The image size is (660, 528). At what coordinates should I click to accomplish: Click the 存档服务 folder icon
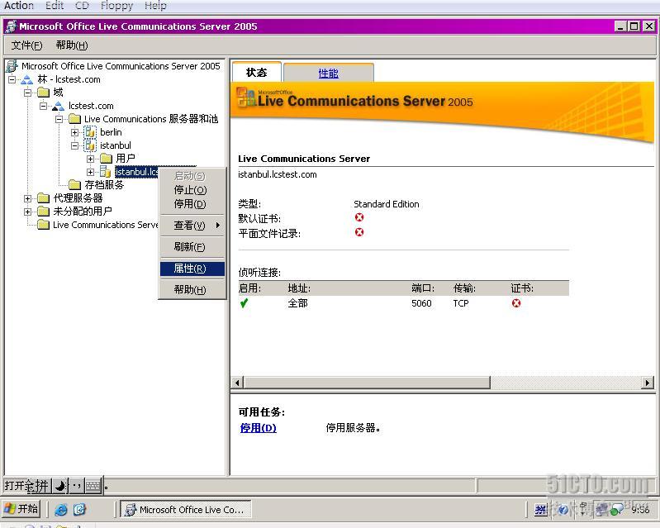(x=74, y=185)
